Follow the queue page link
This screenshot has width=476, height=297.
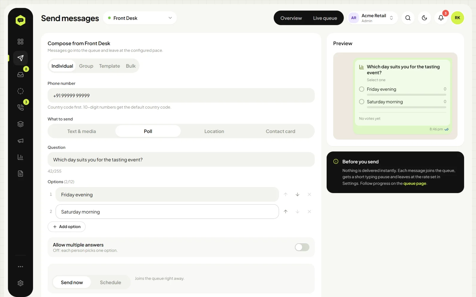click(415, 184)
